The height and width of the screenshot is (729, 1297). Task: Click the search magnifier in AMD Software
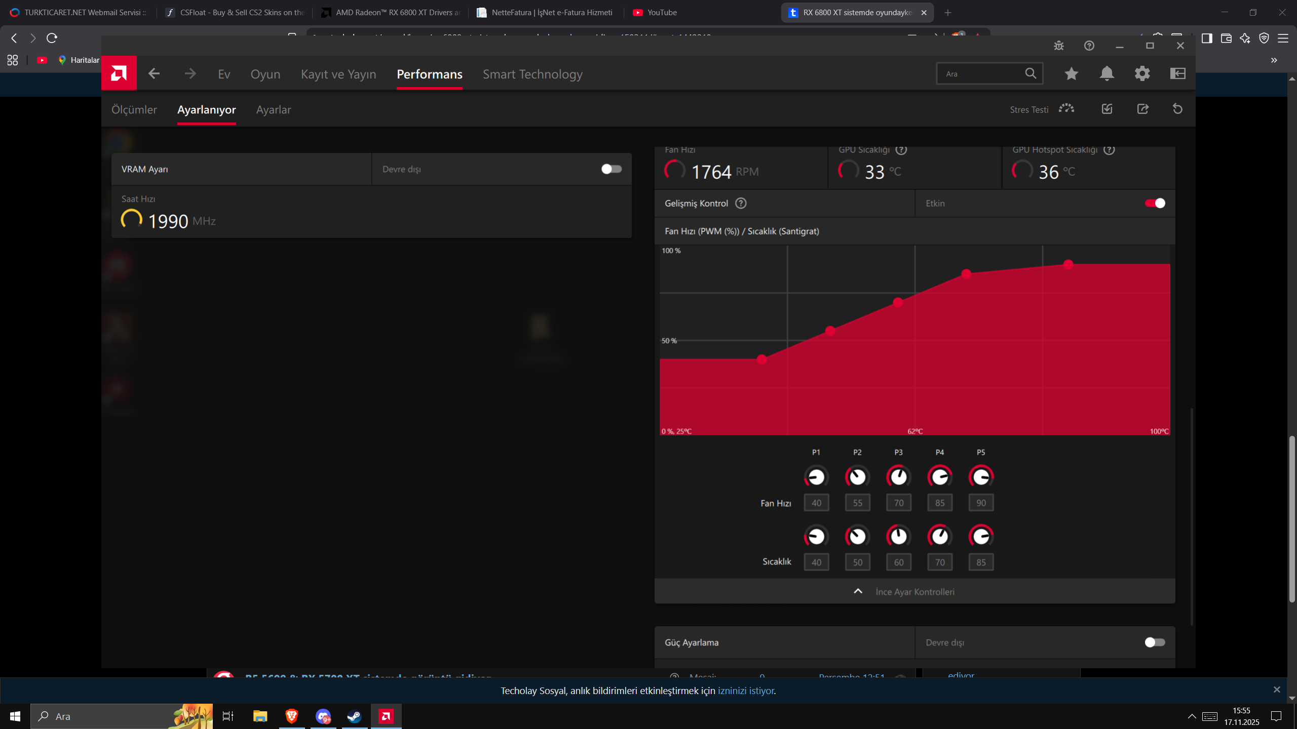click(1031, 73)
